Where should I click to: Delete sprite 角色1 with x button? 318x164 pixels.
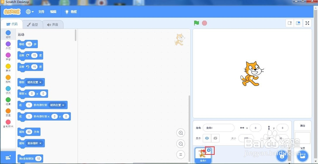(x=209, y=150)
